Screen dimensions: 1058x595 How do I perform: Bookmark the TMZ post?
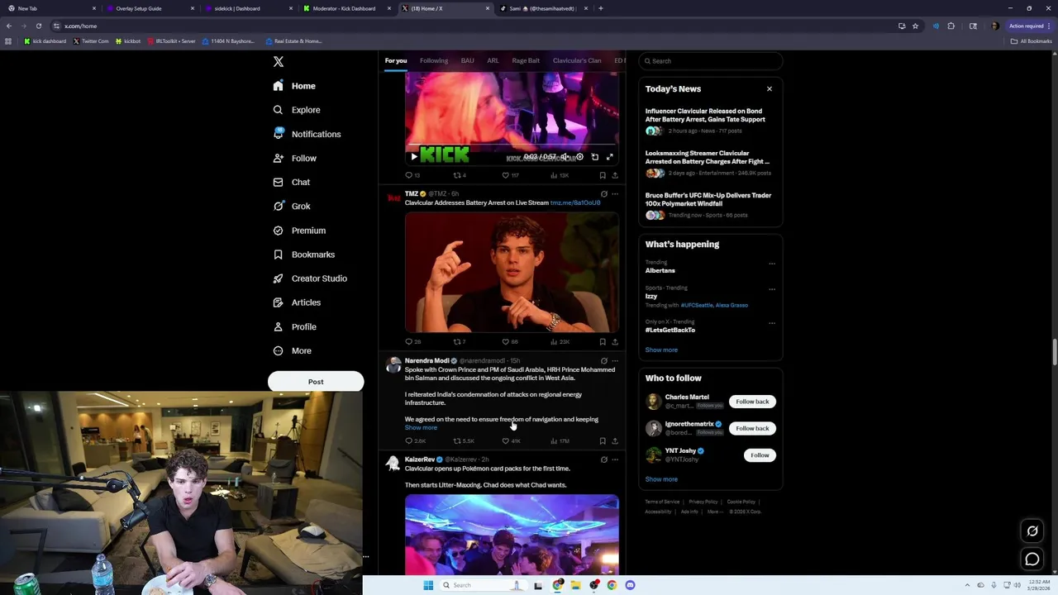(603, 341)
